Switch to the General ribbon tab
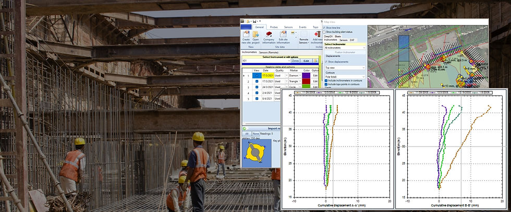 [x=260, y=27]
